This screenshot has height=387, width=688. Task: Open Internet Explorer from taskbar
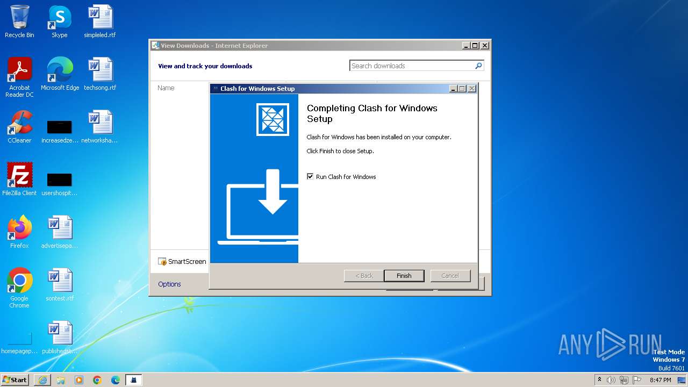coord(42,380)
